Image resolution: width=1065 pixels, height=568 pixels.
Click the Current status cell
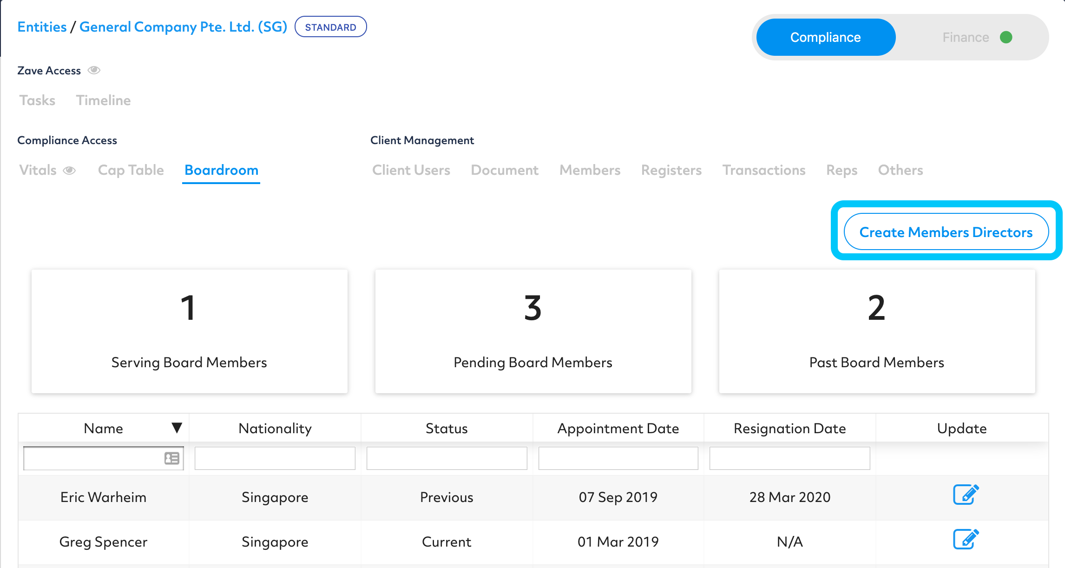447,542
